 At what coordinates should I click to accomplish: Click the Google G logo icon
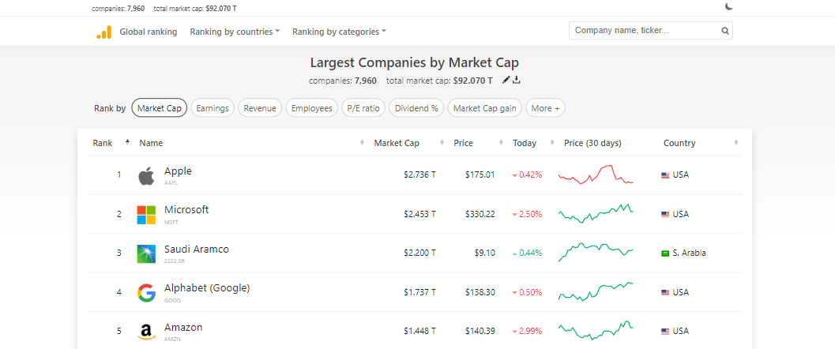click(x=146, y=293)
